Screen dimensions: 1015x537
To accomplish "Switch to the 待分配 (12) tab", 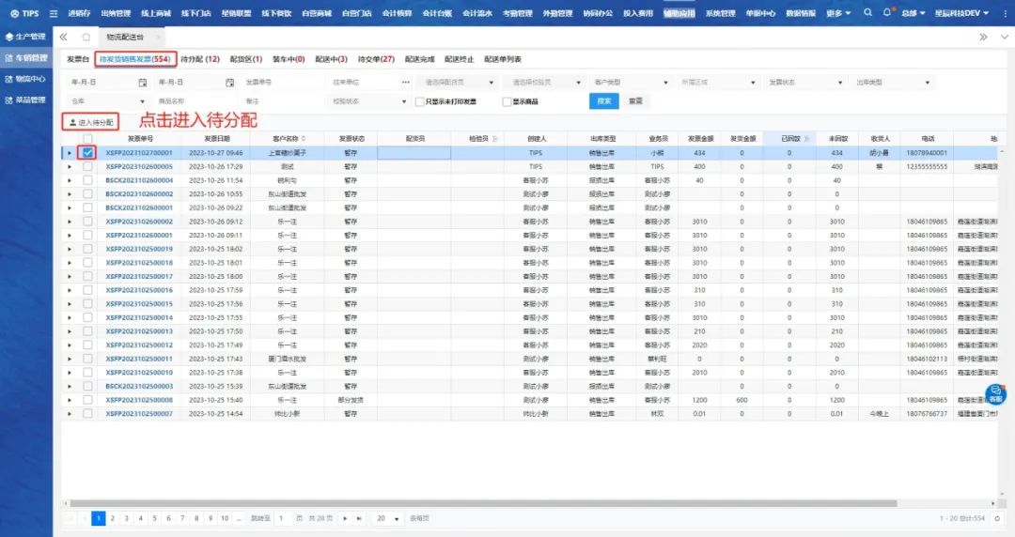I will 200,59.
